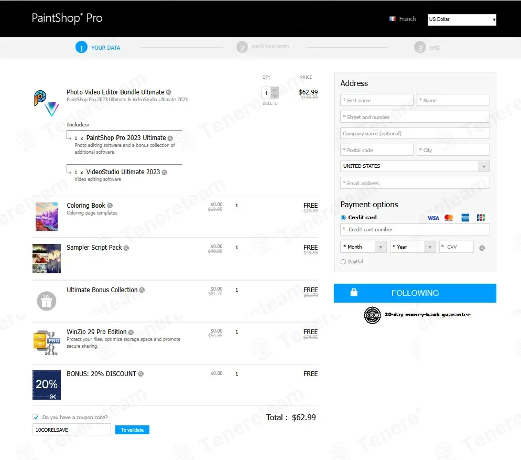The image size is (521, 460).
Task: Open the expiry Month dropdown
Action: (363, 247)
